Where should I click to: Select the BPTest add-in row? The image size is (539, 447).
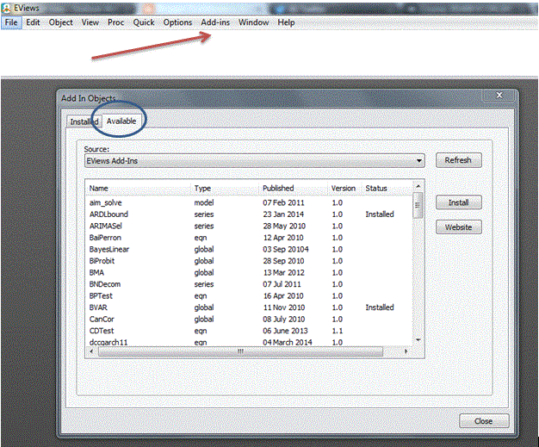tap(249, 296)
